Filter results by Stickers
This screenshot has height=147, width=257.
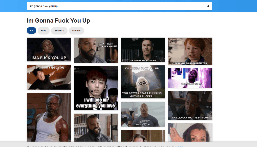pos(59,31)
